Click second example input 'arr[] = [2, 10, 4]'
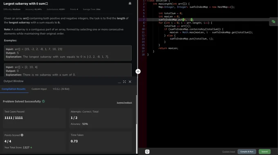Screen dimensions: 278x155 (26, 67)
